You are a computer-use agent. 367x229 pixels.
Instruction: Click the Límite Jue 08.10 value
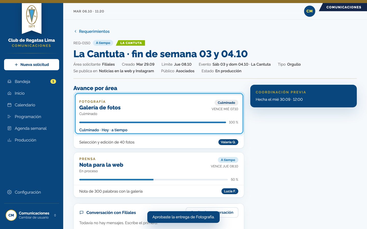[x=183, y=64]
